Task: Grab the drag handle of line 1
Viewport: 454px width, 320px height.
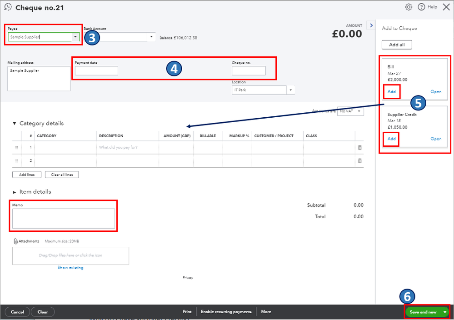Action: (16, 148)
